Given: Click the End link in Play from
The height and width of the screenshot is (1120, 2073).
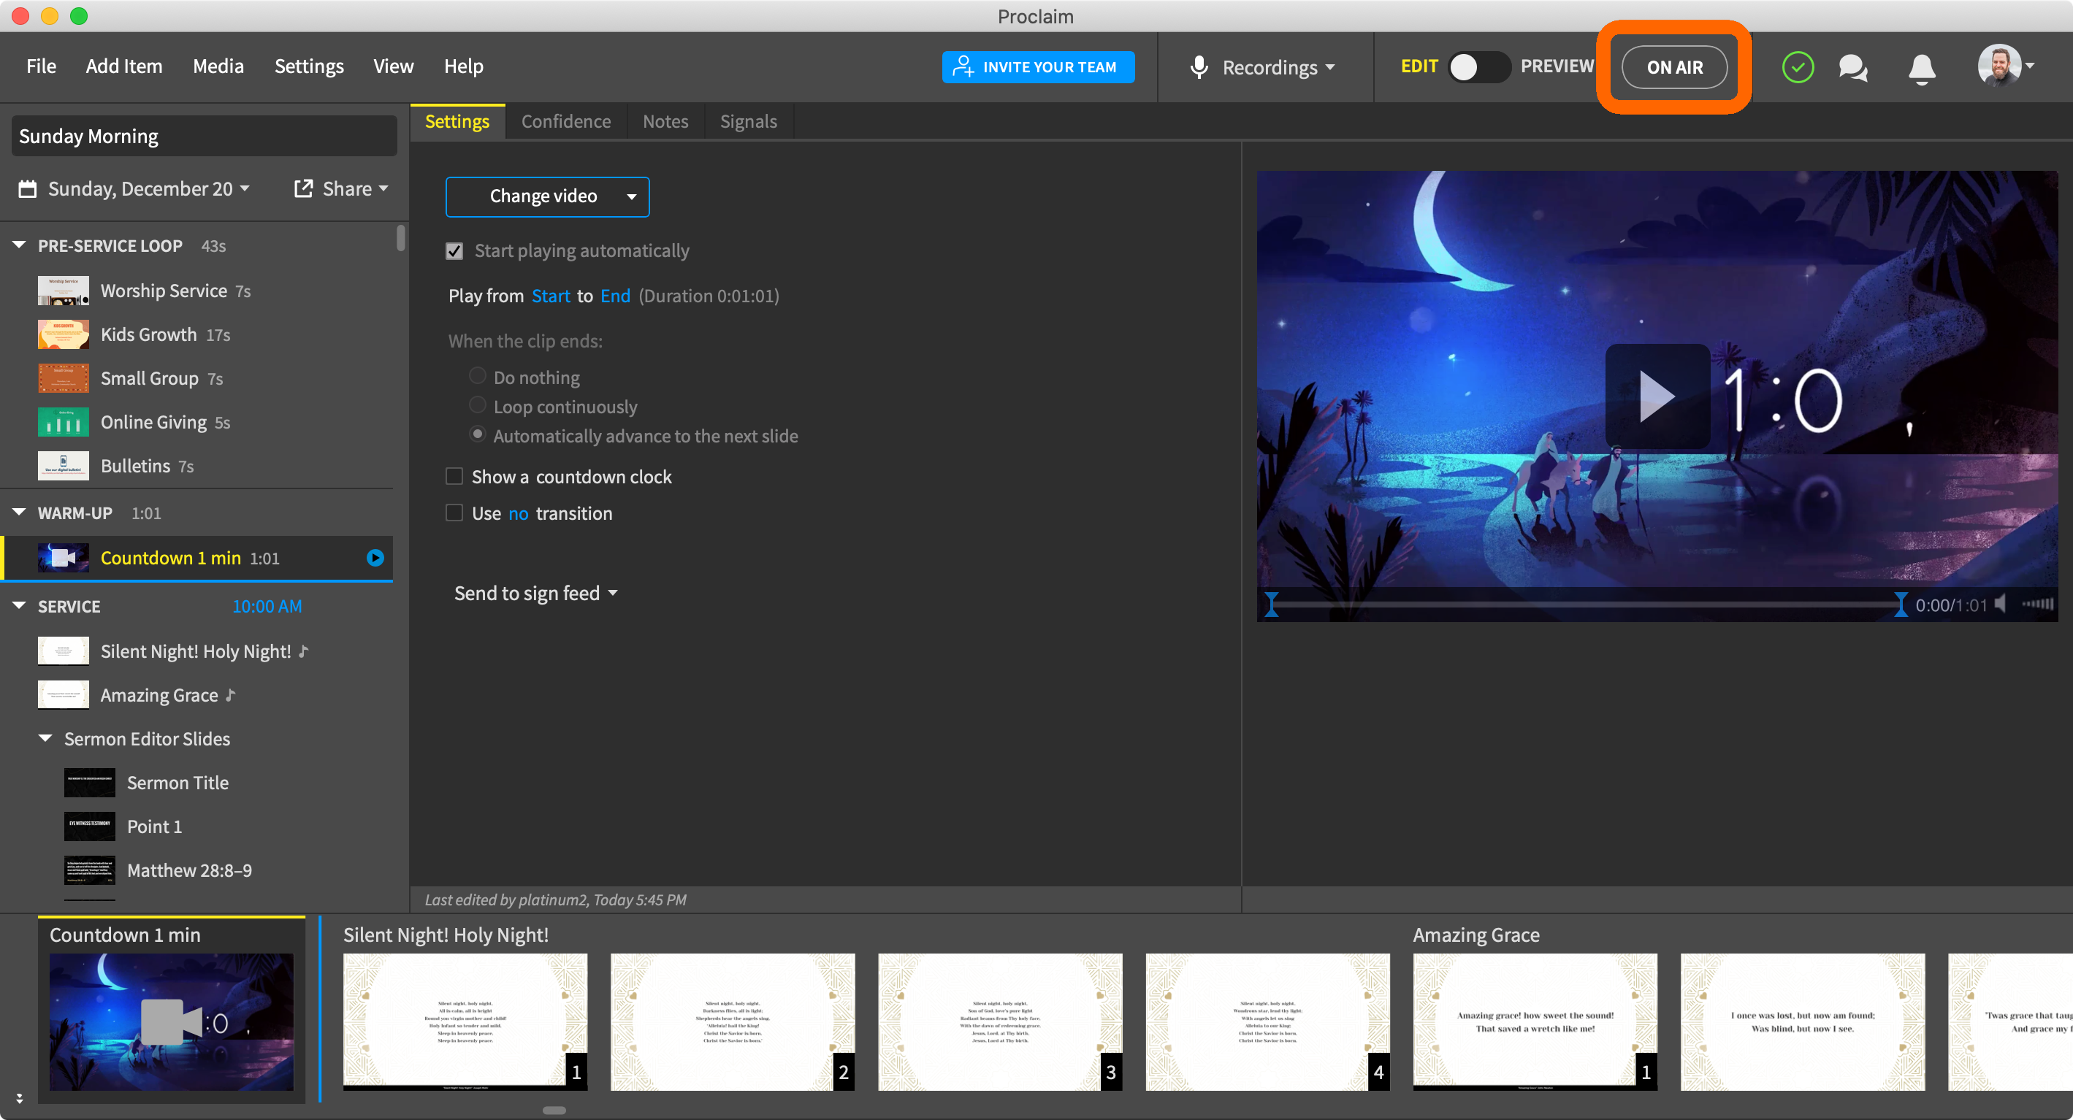Looking at the screenshot, I should (615, 296).
